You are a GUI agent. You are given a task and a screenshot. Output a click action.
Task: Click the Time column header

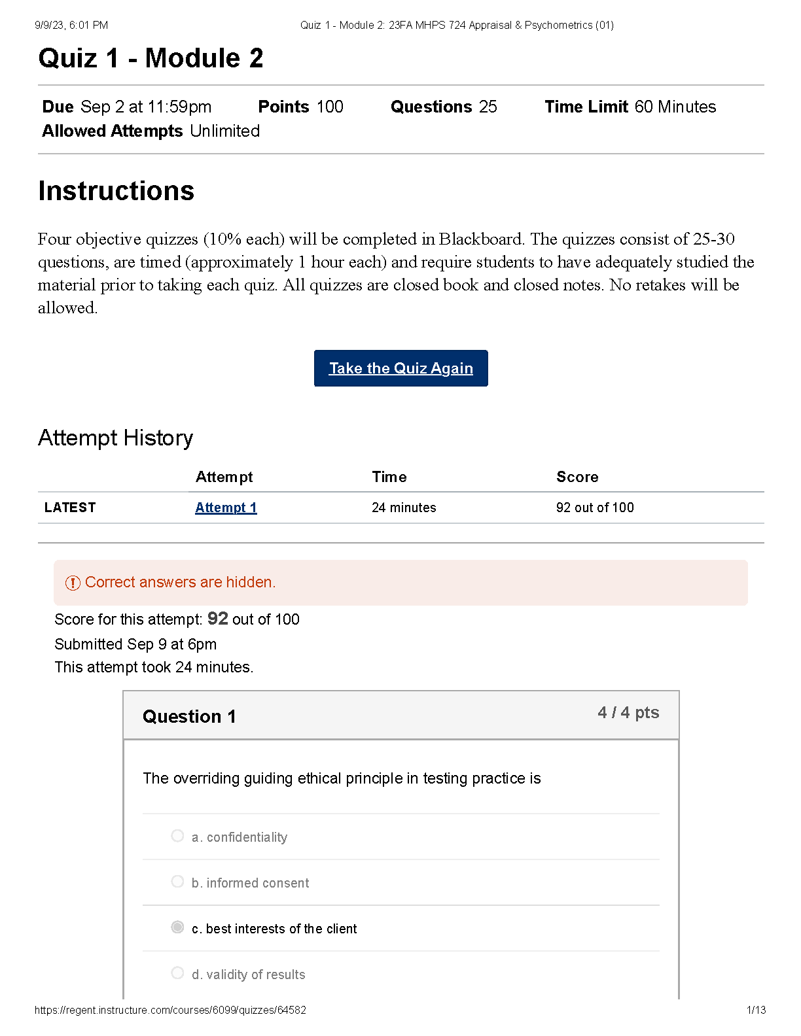[389, 477]
